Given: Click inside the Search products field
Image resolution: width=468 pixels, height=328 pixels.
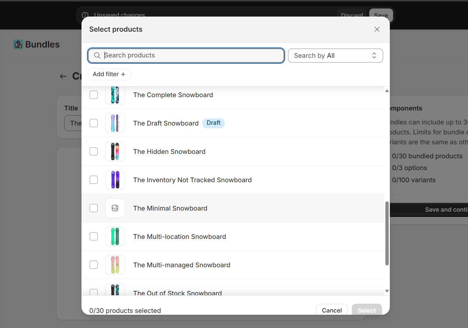Looking at the screenshot, I should click(184, 55).
